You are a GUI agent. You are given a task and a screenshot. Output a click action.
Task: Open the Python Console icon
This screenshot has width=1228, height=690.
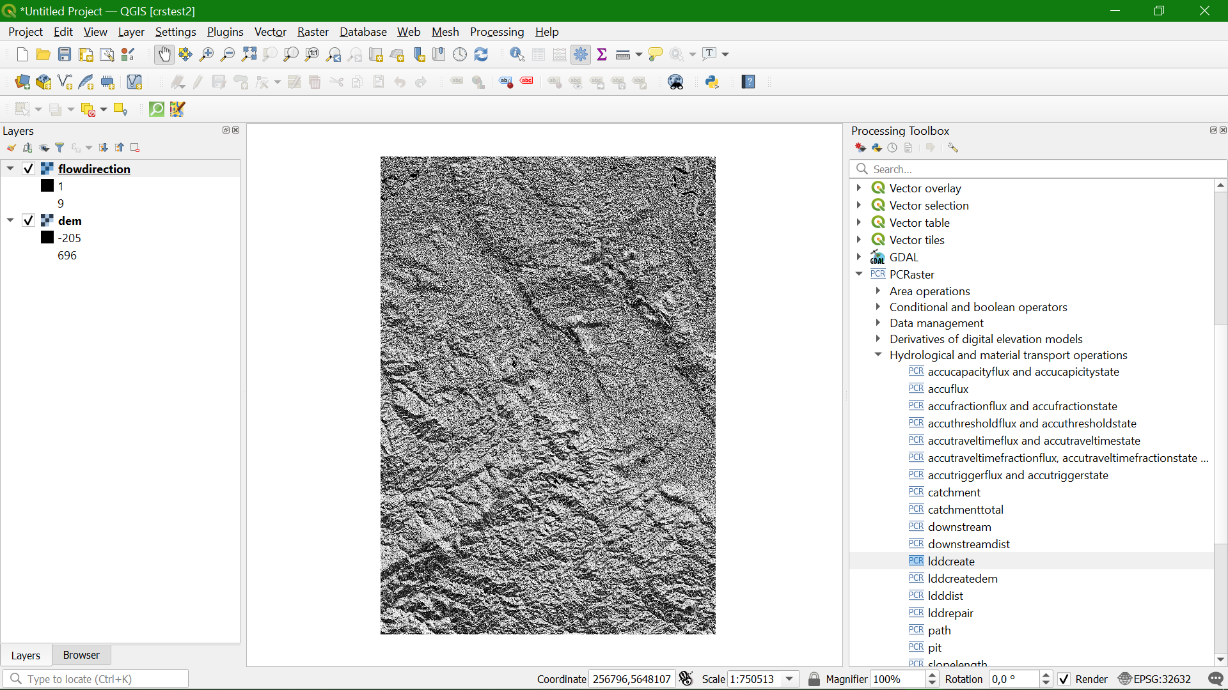[x=712, y=82]
